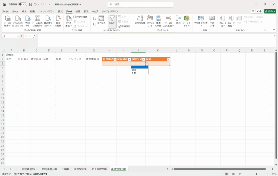Expand the 備考 column filter dropdown

(169, 59)
